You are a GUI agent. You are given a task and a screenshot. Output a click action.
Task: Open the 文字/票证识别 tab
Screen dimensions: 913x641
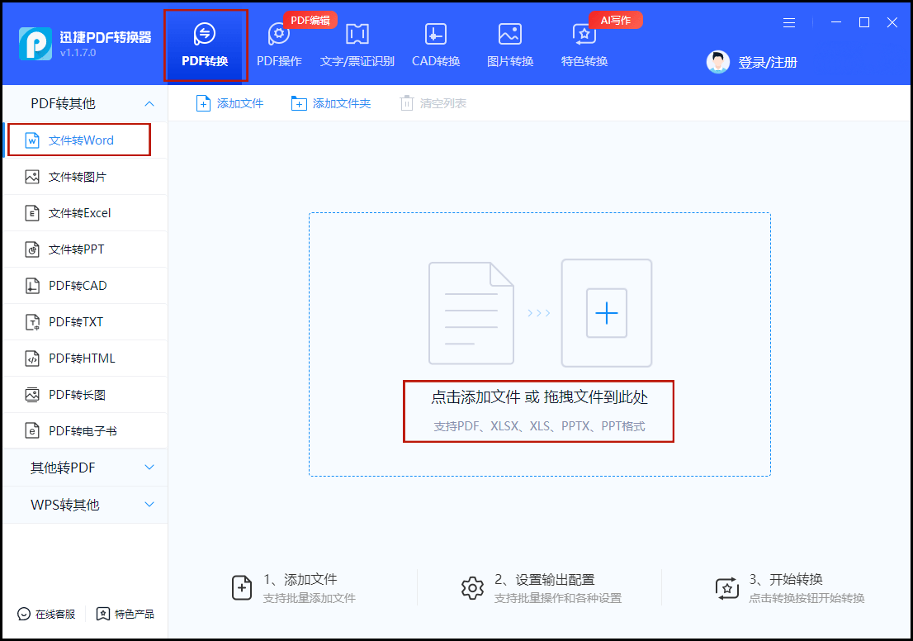pyautogui.click(x=357, y=45)
